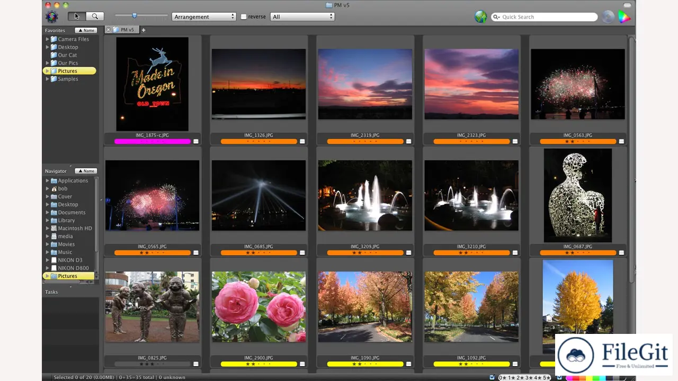Click the thumbnail size slider
The image size is (678, 381).
[135, 16]
